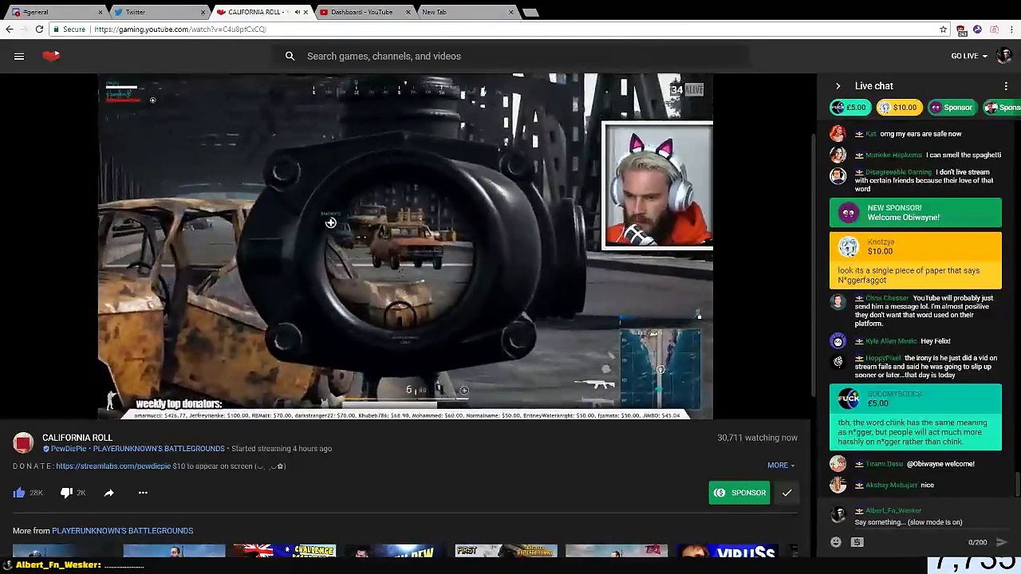Click Kyle Allen Music's avatar in chat
This screenshot has width=1021, height=574.
838,341
